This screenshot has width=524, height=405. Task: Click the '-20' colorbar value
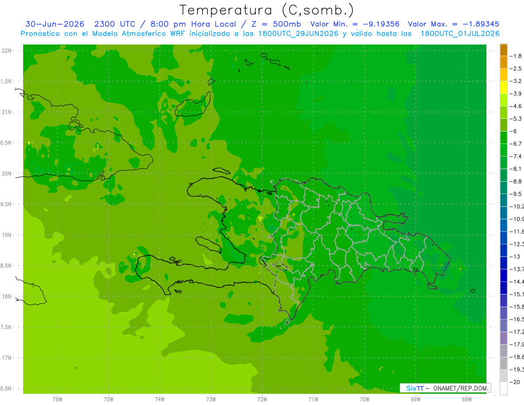515,382
